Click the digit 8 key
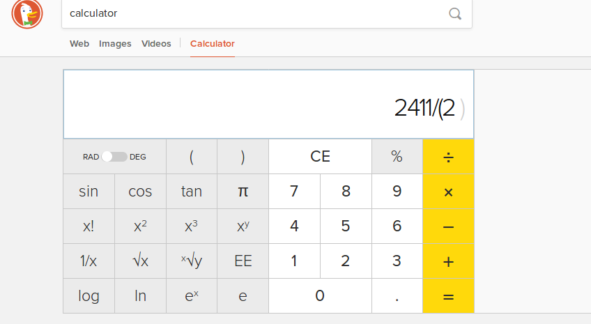The width and height of the screenshot is (591, 324). point(346,192)
